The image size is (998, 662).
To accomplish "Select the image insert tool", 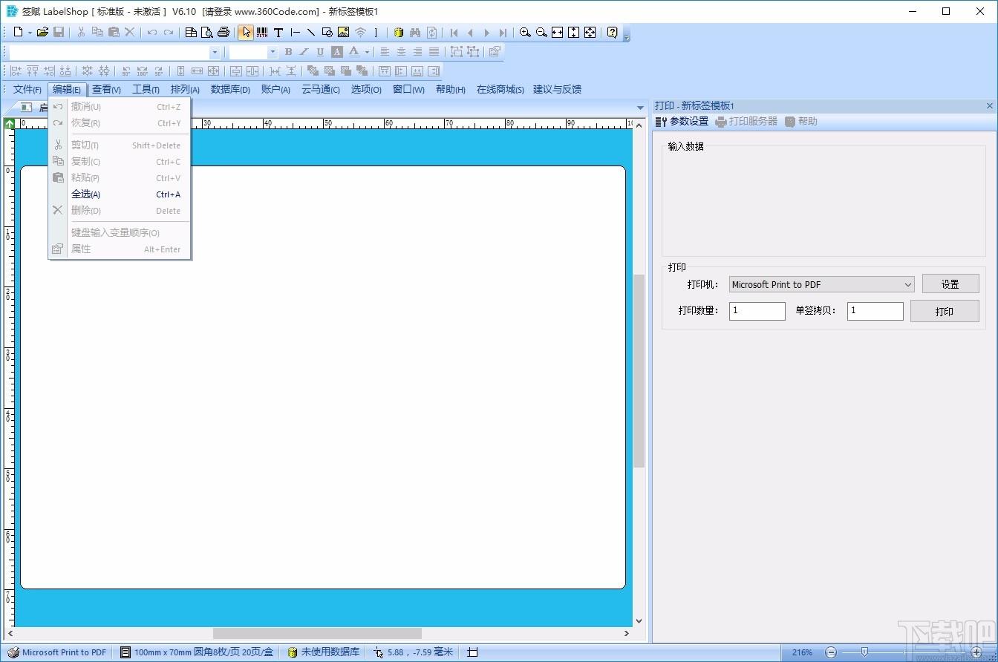I will tap(343, 32).
